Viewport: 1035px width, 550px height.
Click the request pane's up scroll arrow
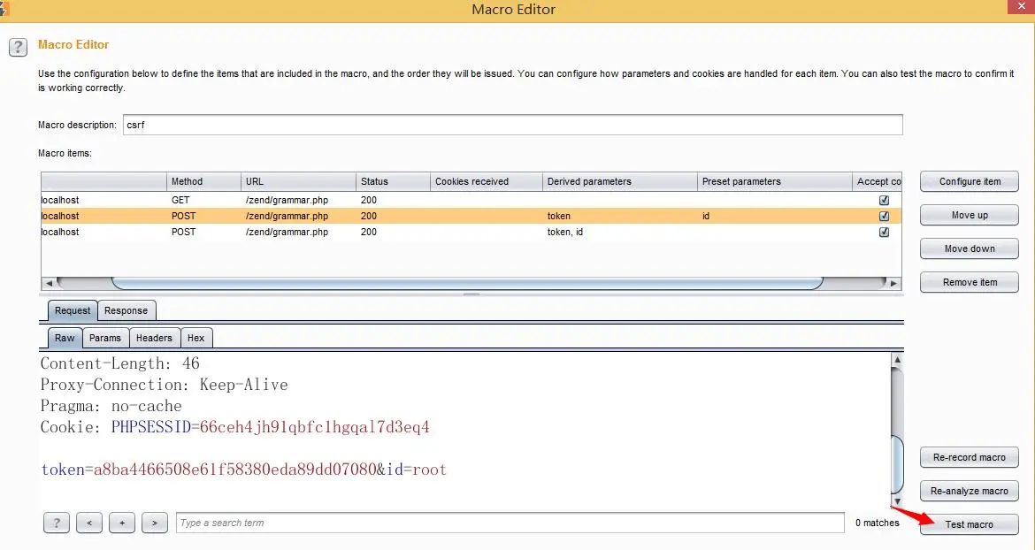point(897,360)
